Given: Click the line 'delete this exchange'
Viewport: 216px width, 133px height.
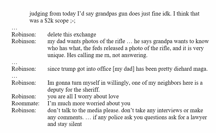Looking at the screenshot, I should coord(72,34).
